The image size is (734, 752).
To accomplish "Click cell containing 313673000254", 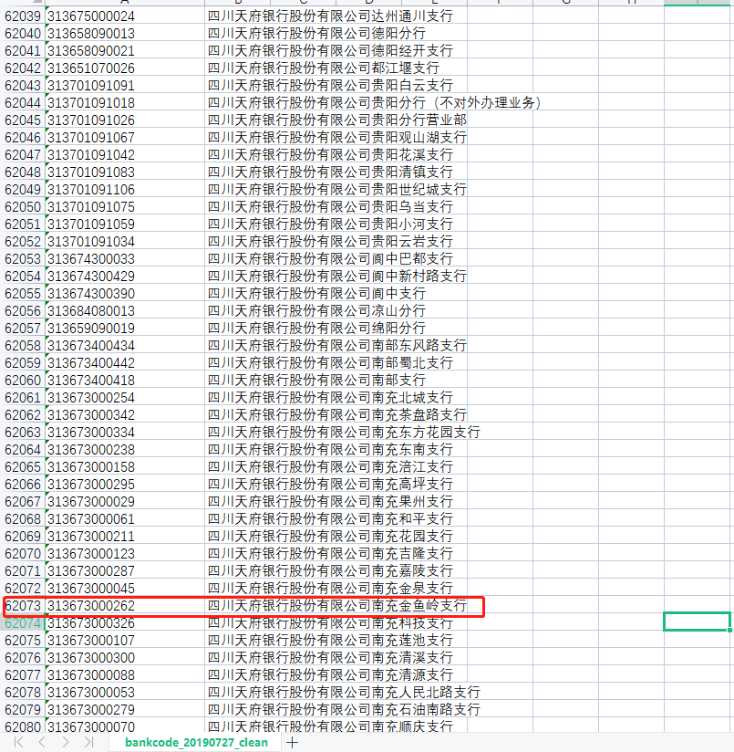I will click(125, 398).
